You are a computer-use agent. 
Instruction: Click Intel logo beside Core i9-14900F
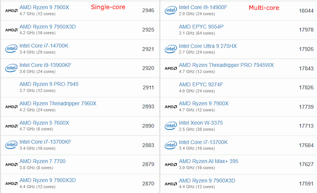click(x=171, y=10)
